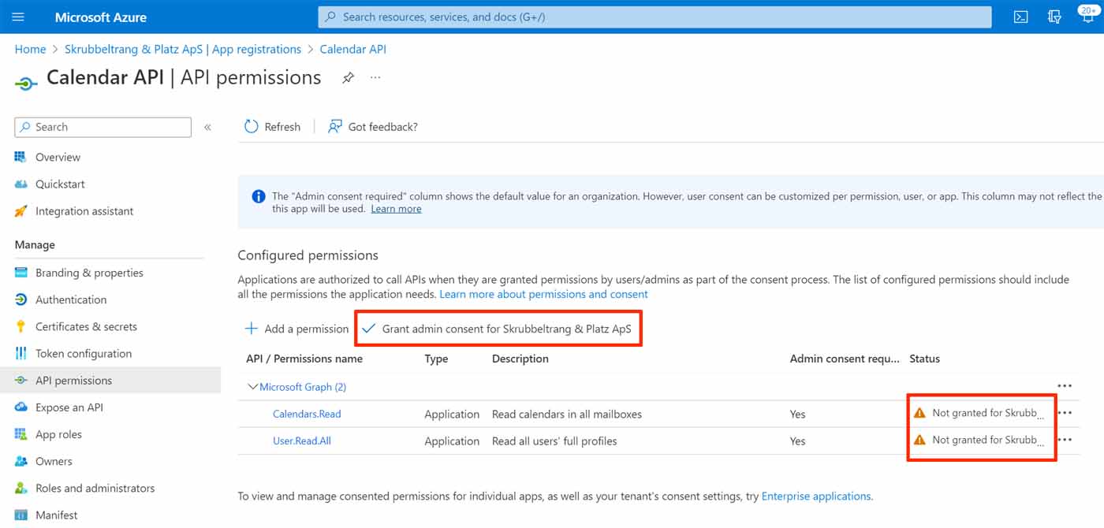Screen dimensions: 1104x528
Task: Open the Azure portal hamburger menu
Action: pyautogui.click(x=19, y=17)
